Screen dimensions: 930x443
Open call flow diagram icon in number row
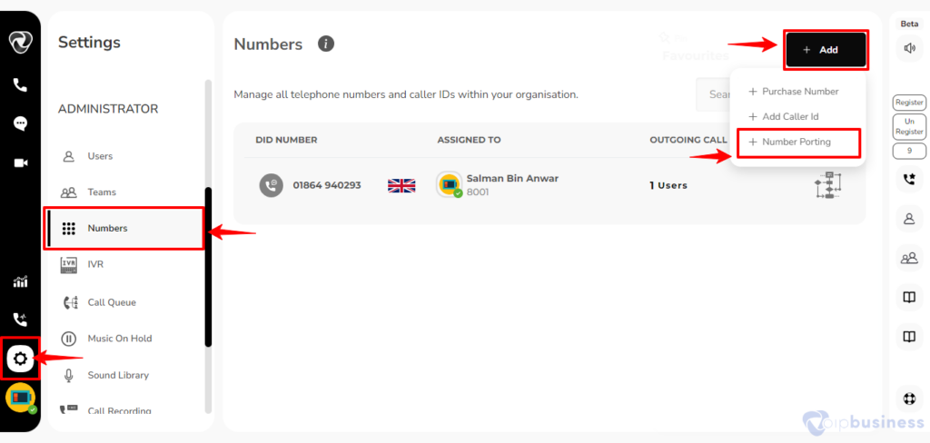(x=828, y=185)
